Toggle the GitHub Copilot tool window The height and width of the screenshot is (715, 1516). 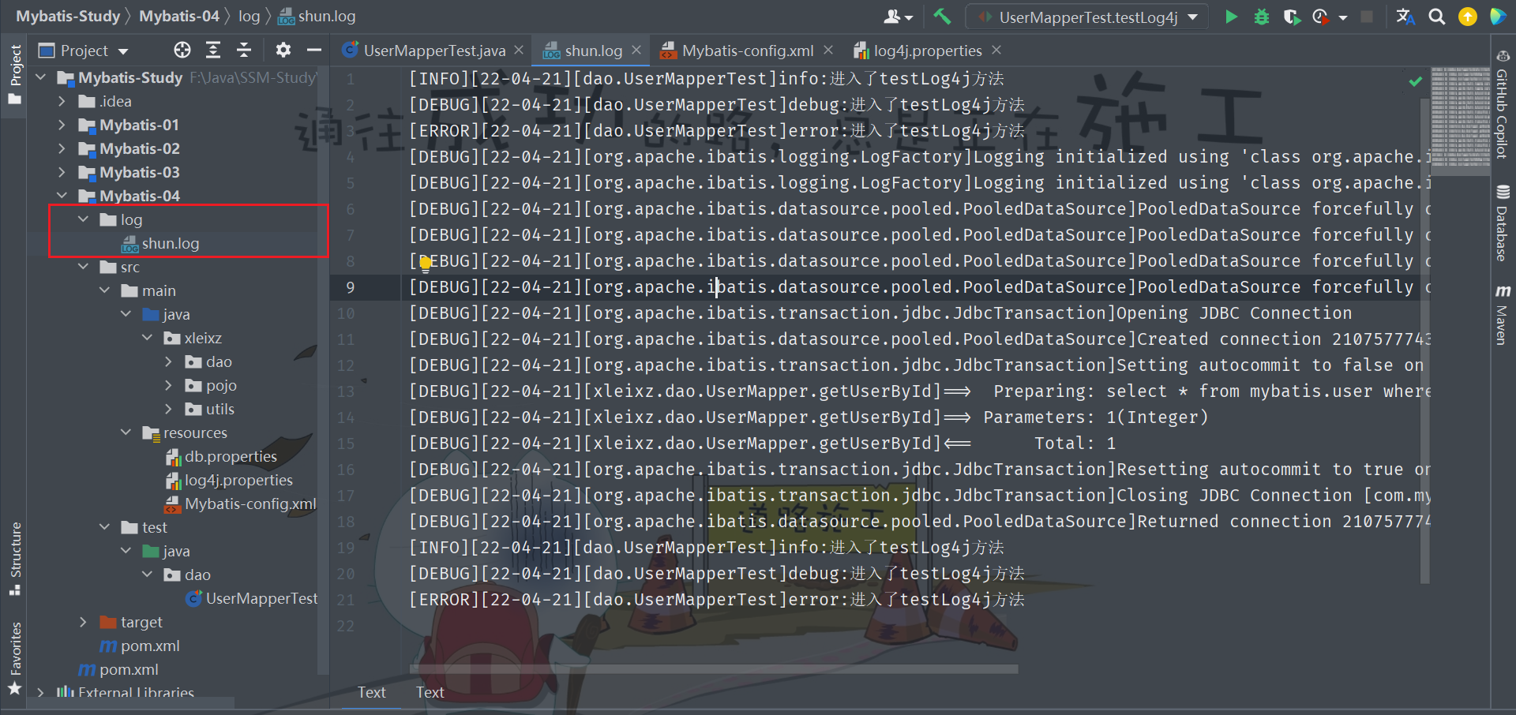[1502, 104]
